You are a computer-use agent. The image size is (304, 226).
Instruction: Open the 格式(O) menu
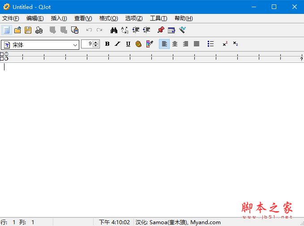[x=108, y=18]
